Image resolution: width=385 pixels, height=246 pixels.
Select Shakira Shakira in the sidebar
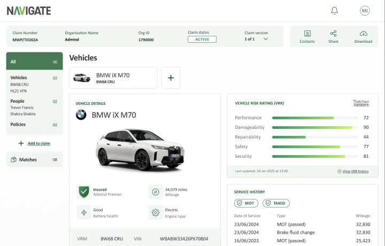click(x=23, y=114)
